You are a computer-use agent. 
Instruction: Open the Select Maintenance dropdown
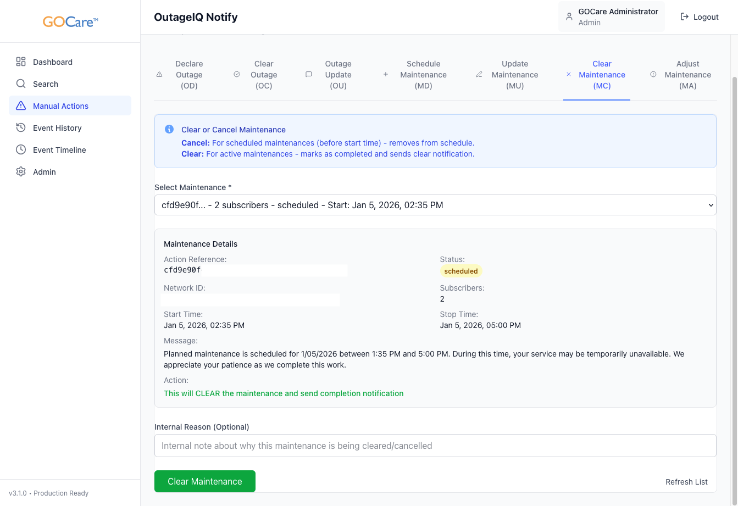[x=435, y=205]
